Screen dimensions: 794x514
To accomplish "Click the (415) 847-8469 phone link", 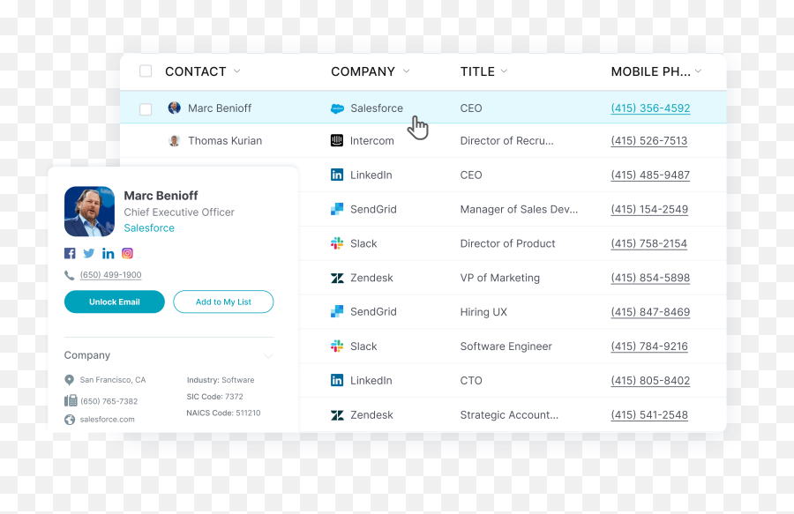I will [x=650, y=312].
